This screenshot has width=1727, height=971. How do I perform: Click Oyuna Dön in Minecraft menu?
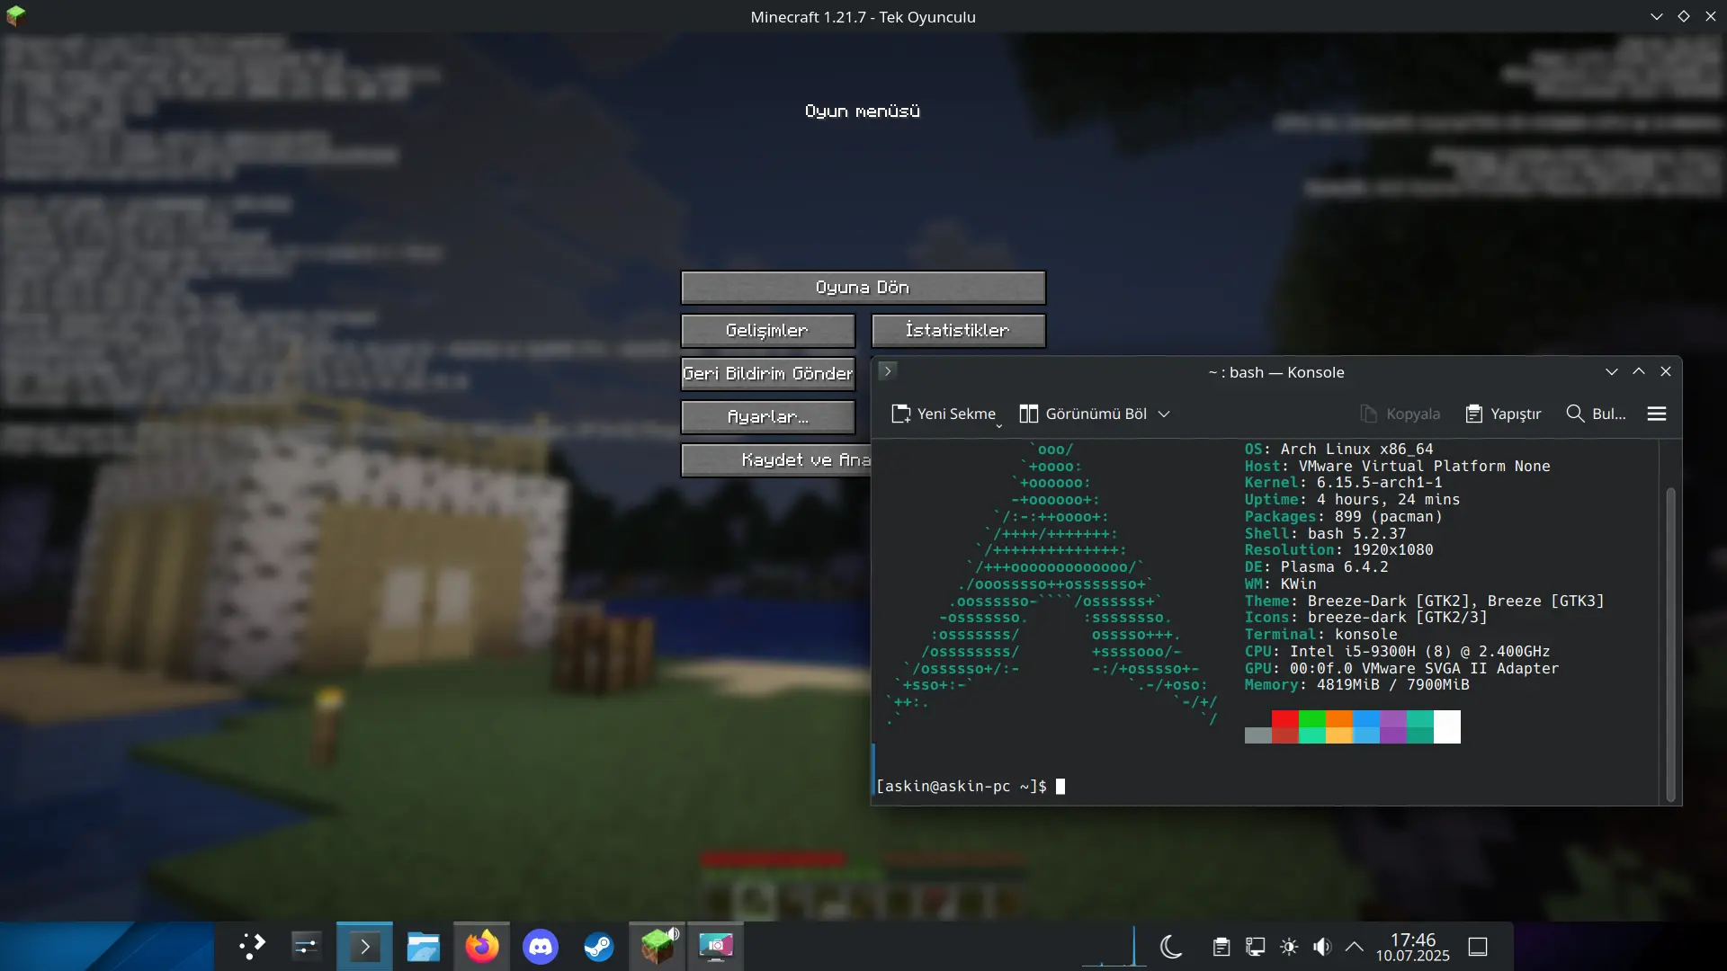(x=863, y=288)
